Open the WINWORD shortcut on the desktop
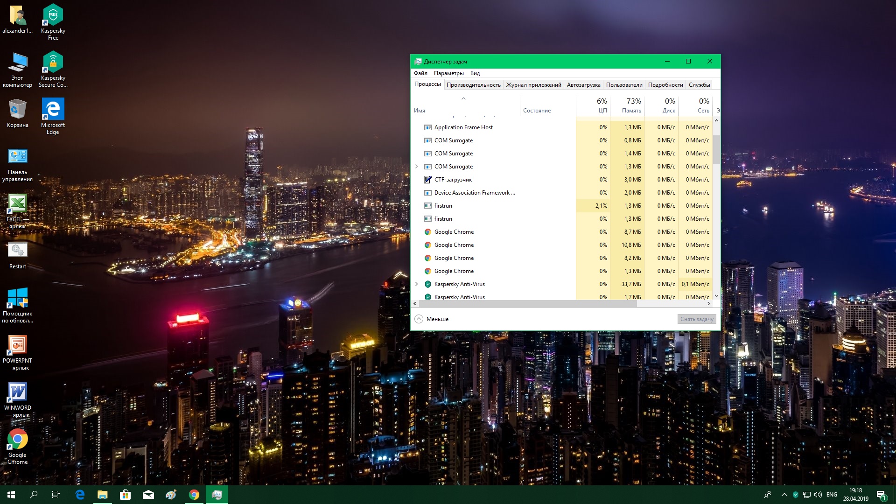 click(x=17, y=398)
